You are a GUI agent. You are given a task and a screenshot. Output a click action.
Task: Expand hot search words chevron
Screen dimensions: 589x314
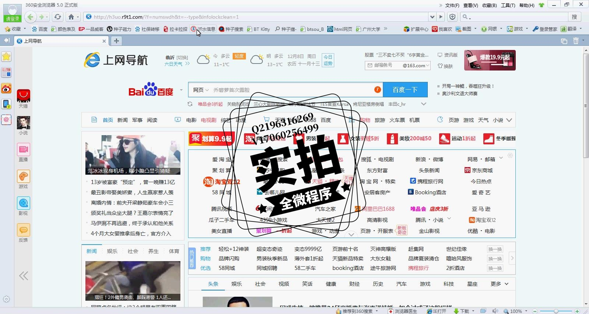click(x=424, y=104)
